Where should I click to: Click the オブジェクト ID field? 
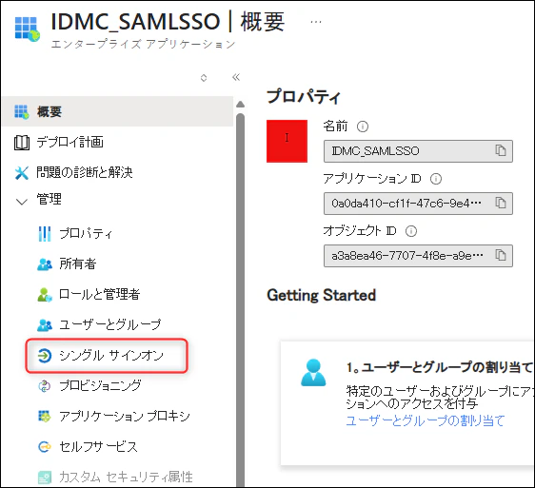[418, 256]
